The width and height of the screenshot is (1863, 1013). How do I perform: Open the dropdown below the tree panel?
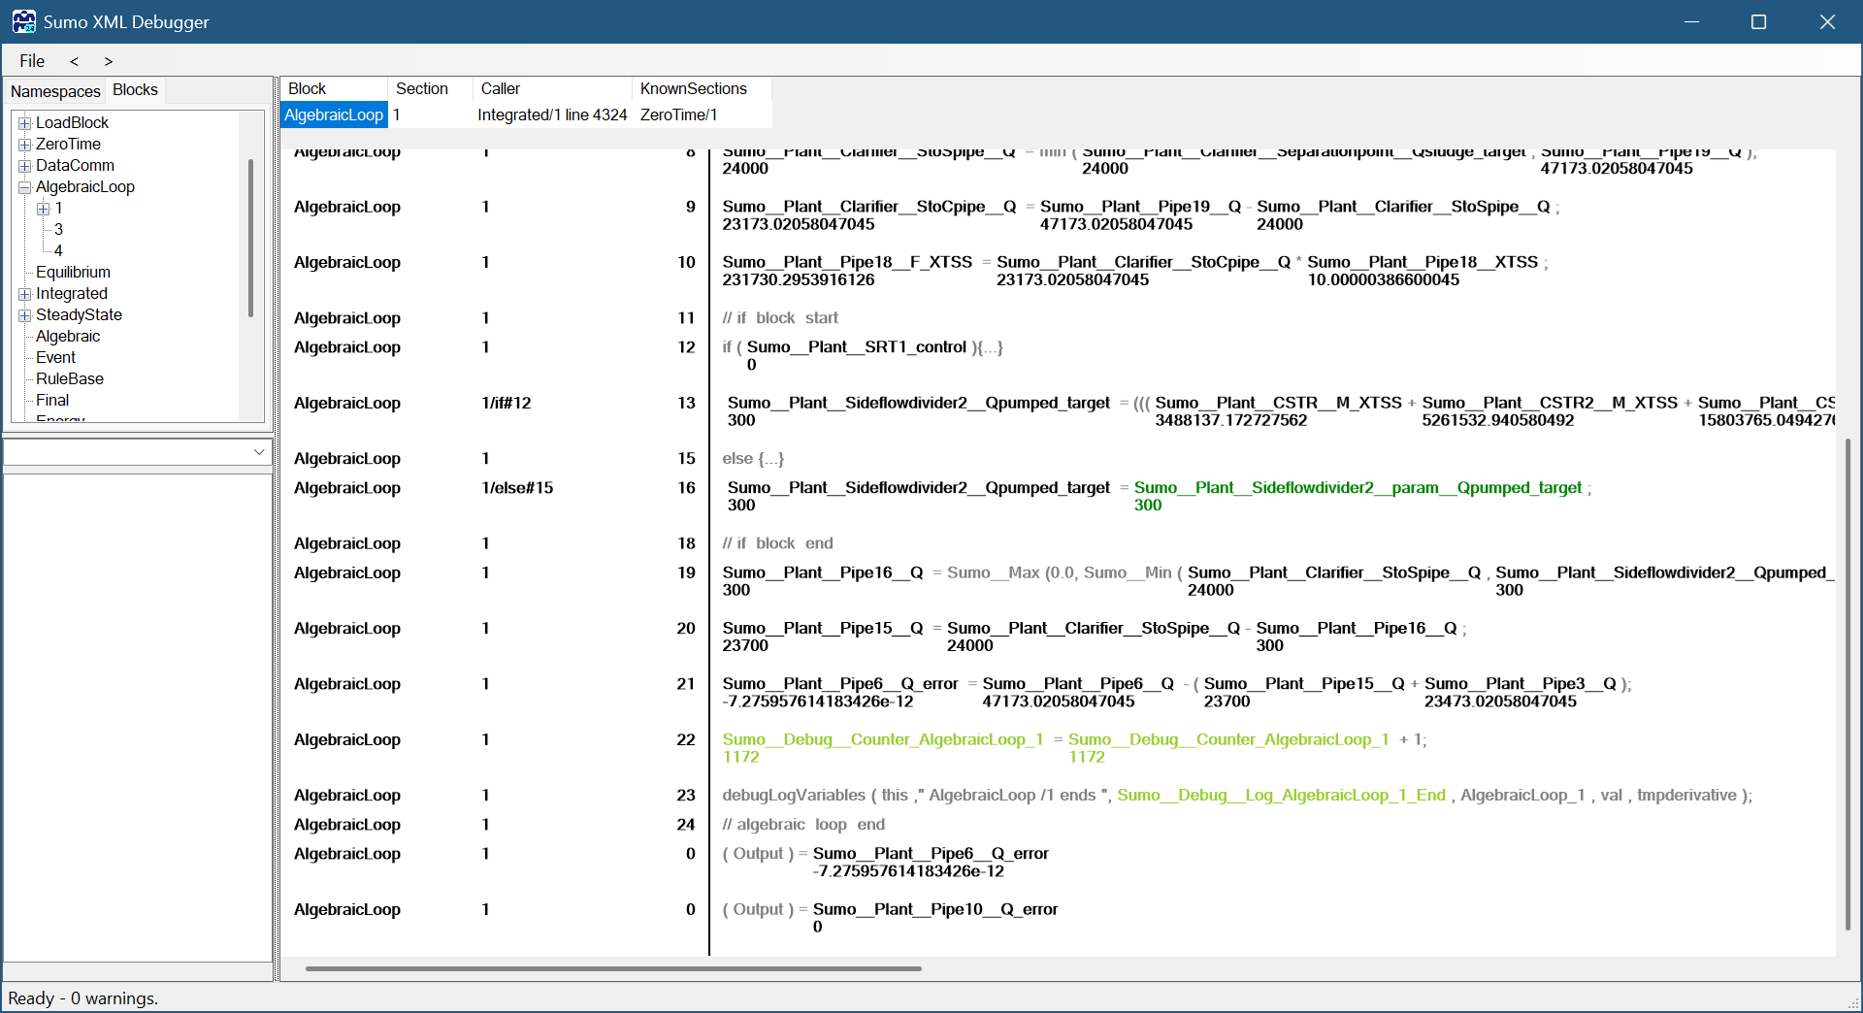259,452
